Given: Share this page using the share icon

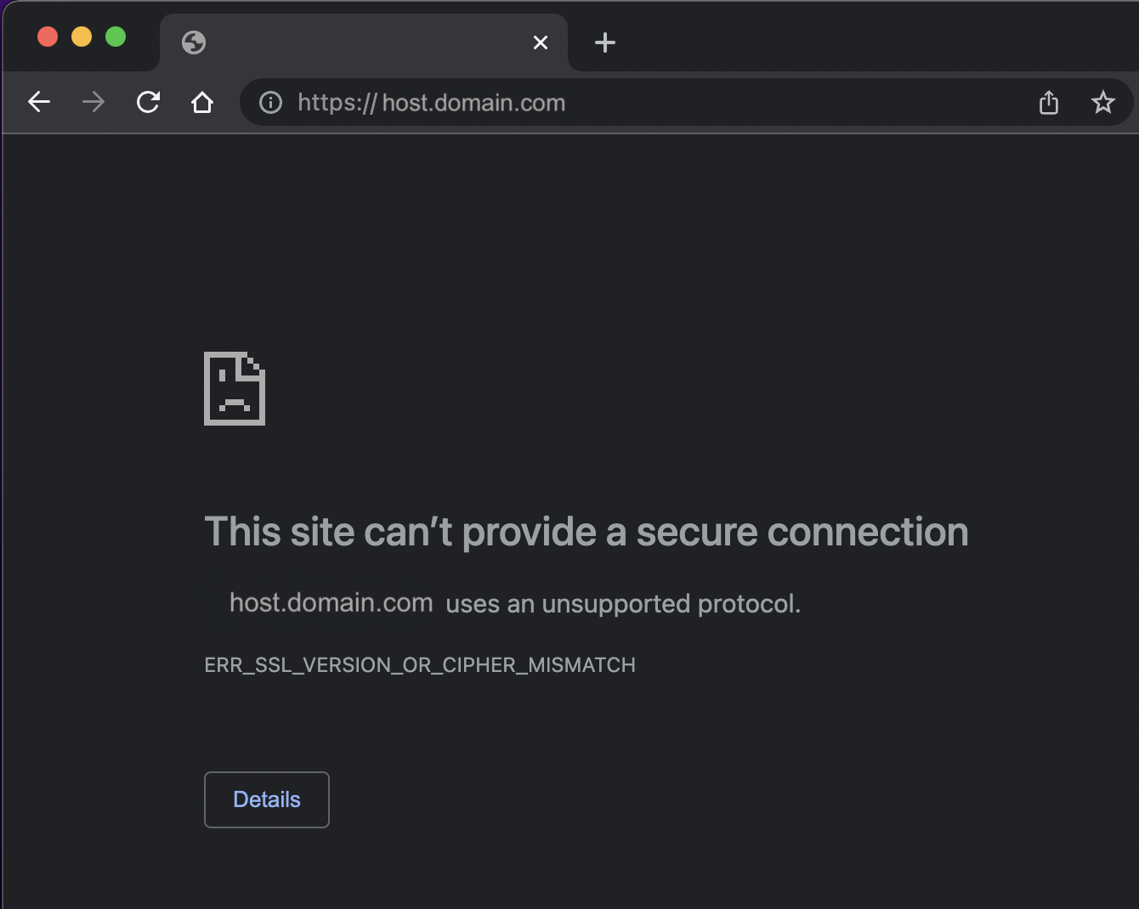Looking at the screenshot, I should 1049,103.
